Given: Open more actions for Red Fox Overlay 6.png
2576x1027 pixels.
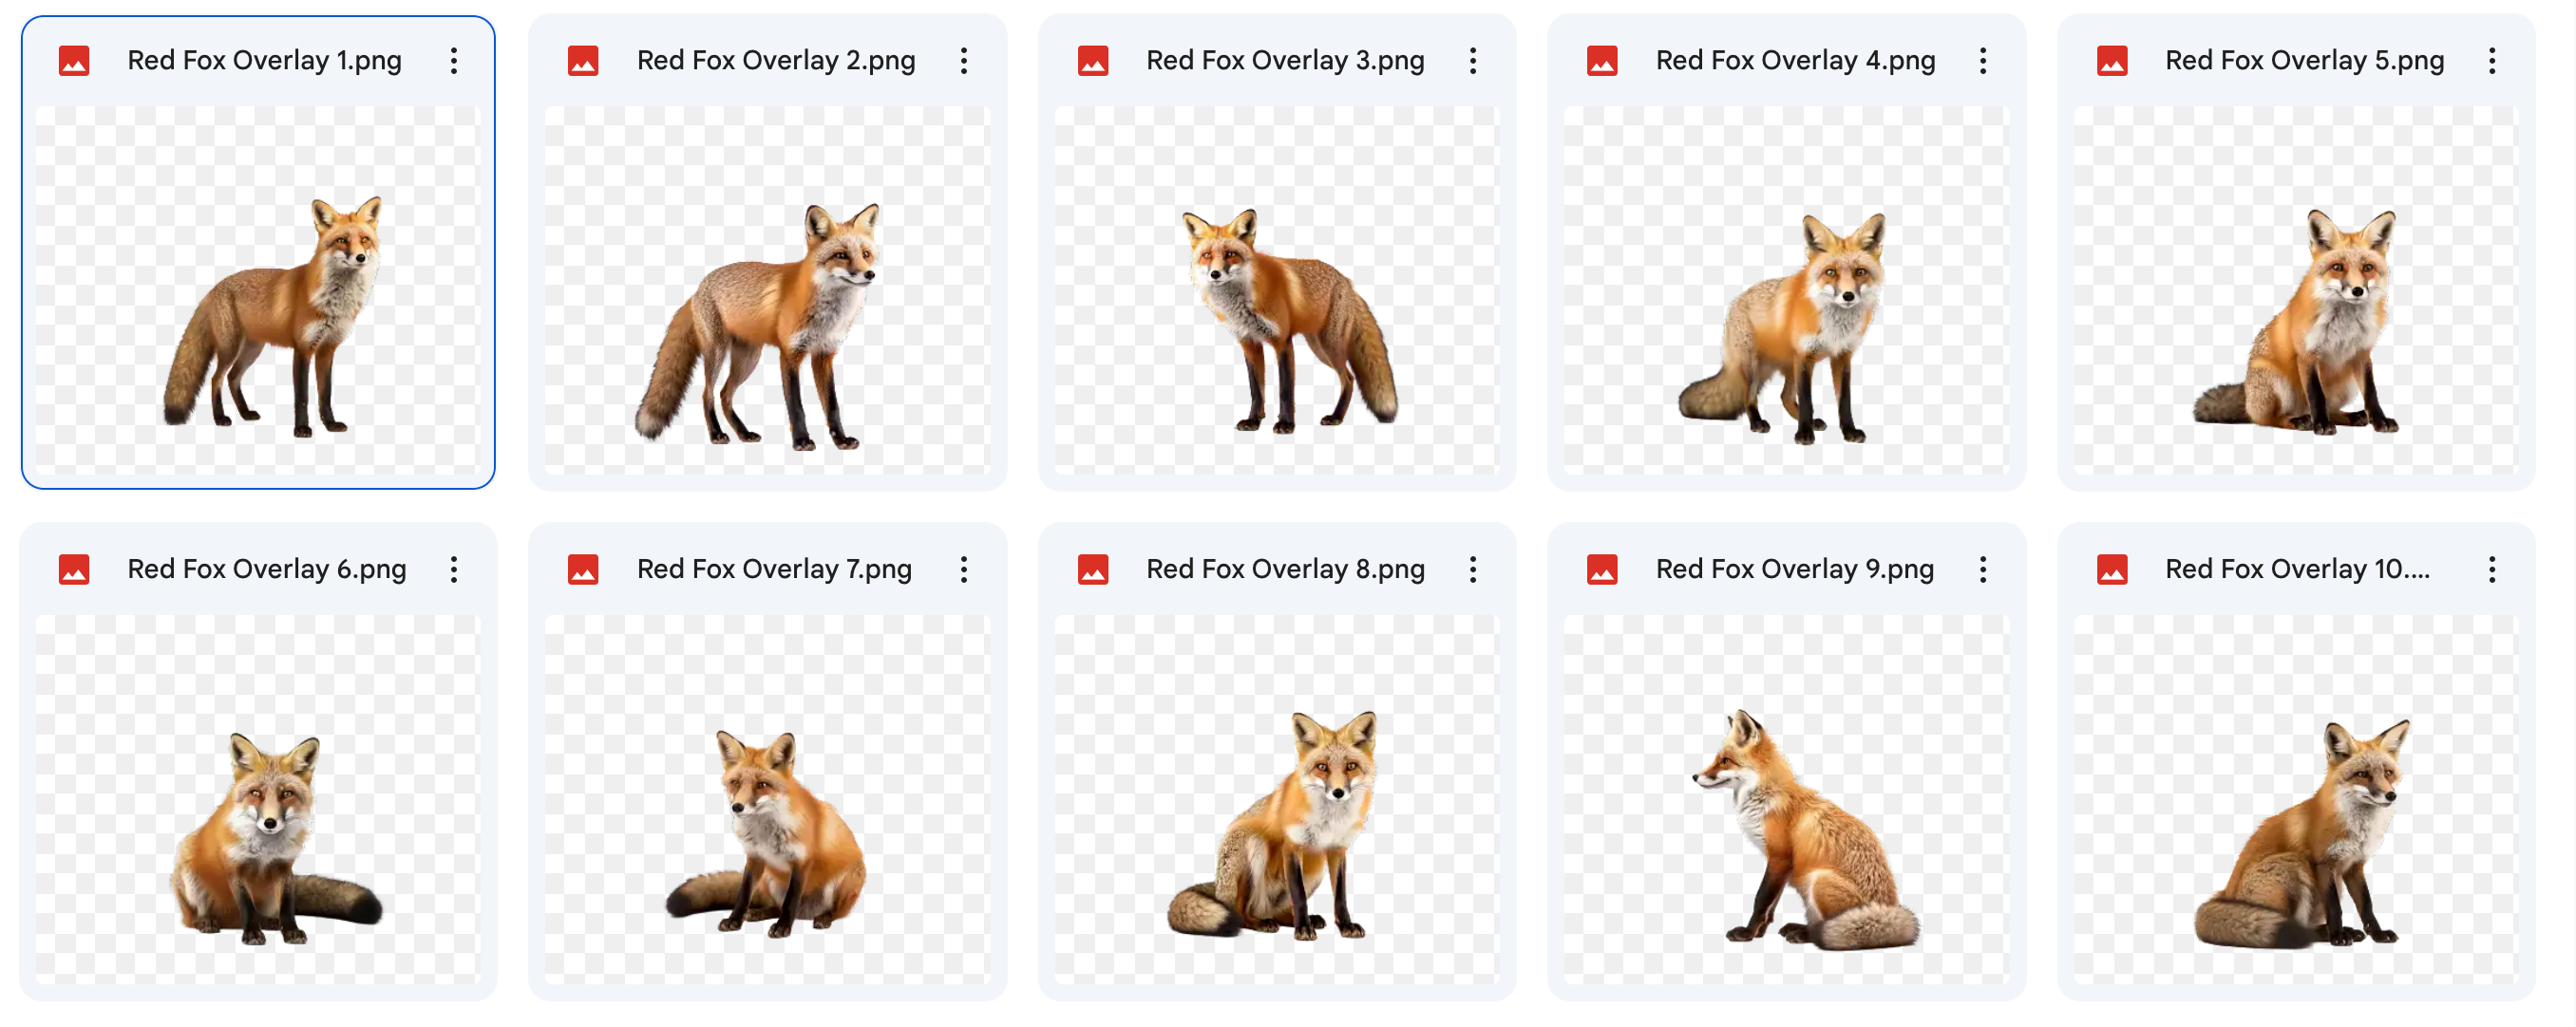Looking at the screenshot, I should tap(454, 570).
